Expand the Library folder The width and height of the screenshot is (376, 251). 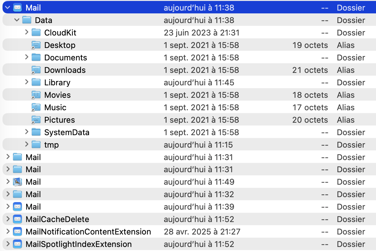[27, 82]
